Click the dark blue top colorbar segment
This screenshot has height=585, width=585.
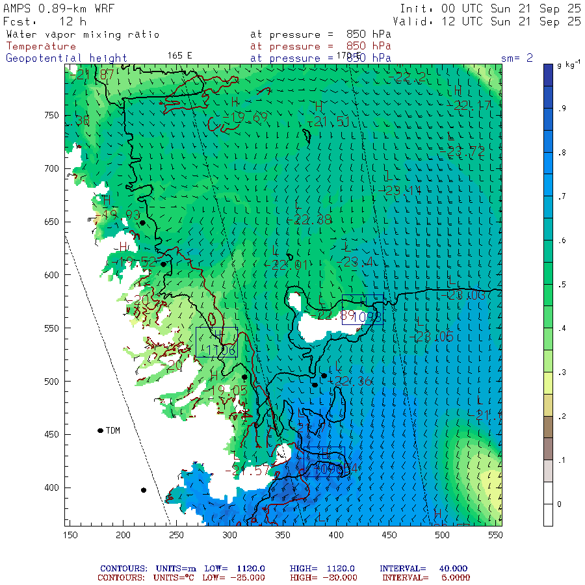point(548,75)
